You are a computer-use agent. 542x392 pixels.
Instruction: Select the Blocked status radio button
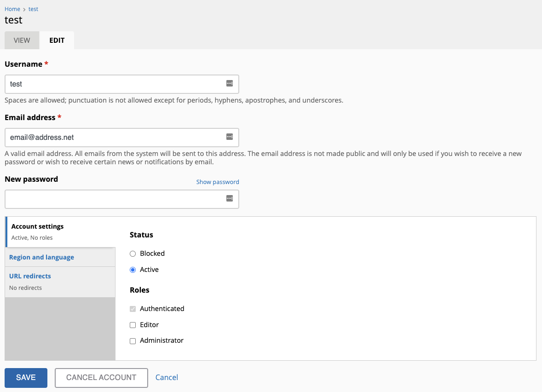tap(133, 253)
